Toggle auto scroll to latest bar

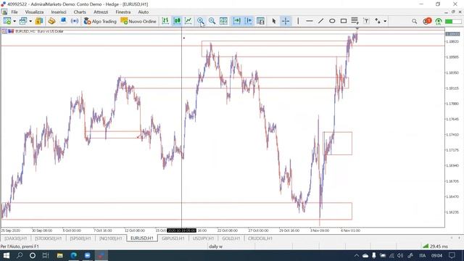click(x=237, y=21)
